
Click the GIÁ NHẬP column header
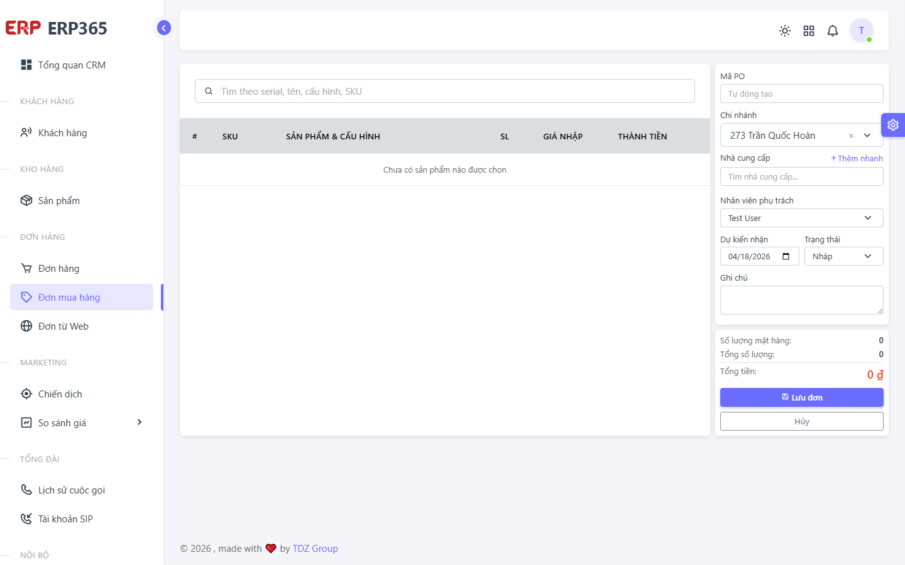pos(563,136)
